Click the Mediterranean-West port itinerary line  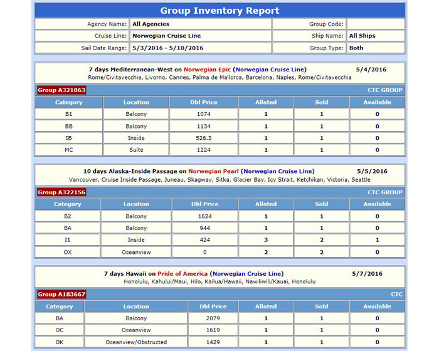pyautogui.click(x=219, y=78)
